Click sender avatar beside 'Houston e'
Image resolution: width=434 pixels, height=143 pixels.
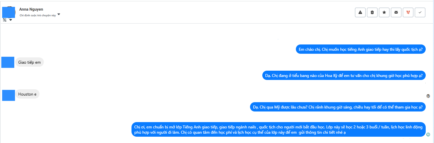point(9,95)
